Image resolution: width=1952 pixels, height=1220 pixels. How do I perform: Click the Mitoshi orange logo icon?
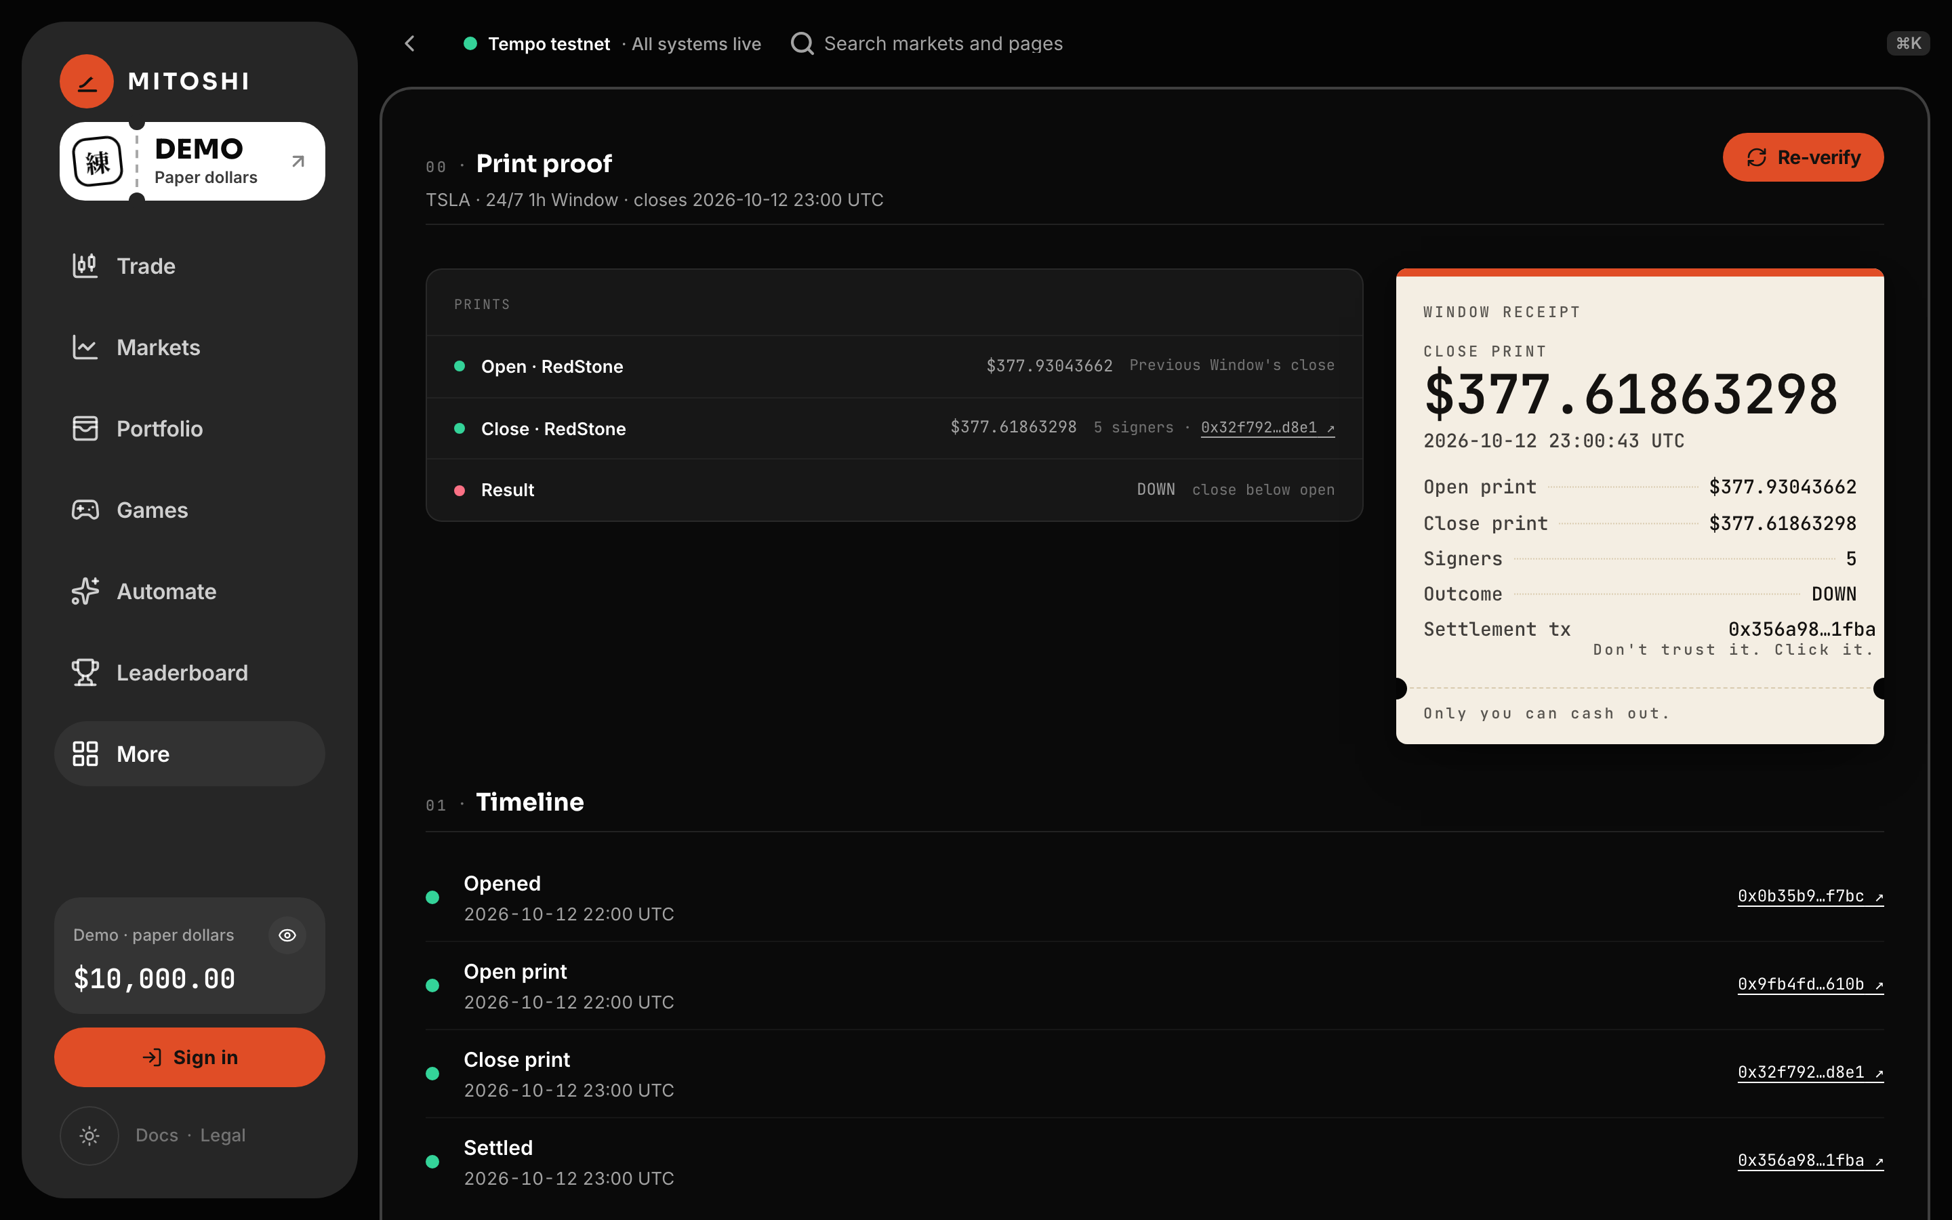coord(86,81)
